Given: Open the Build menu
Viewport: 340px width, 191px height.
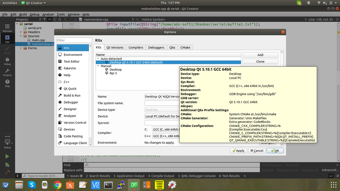Looking at the screenshot, I should [x=23, y=14].
